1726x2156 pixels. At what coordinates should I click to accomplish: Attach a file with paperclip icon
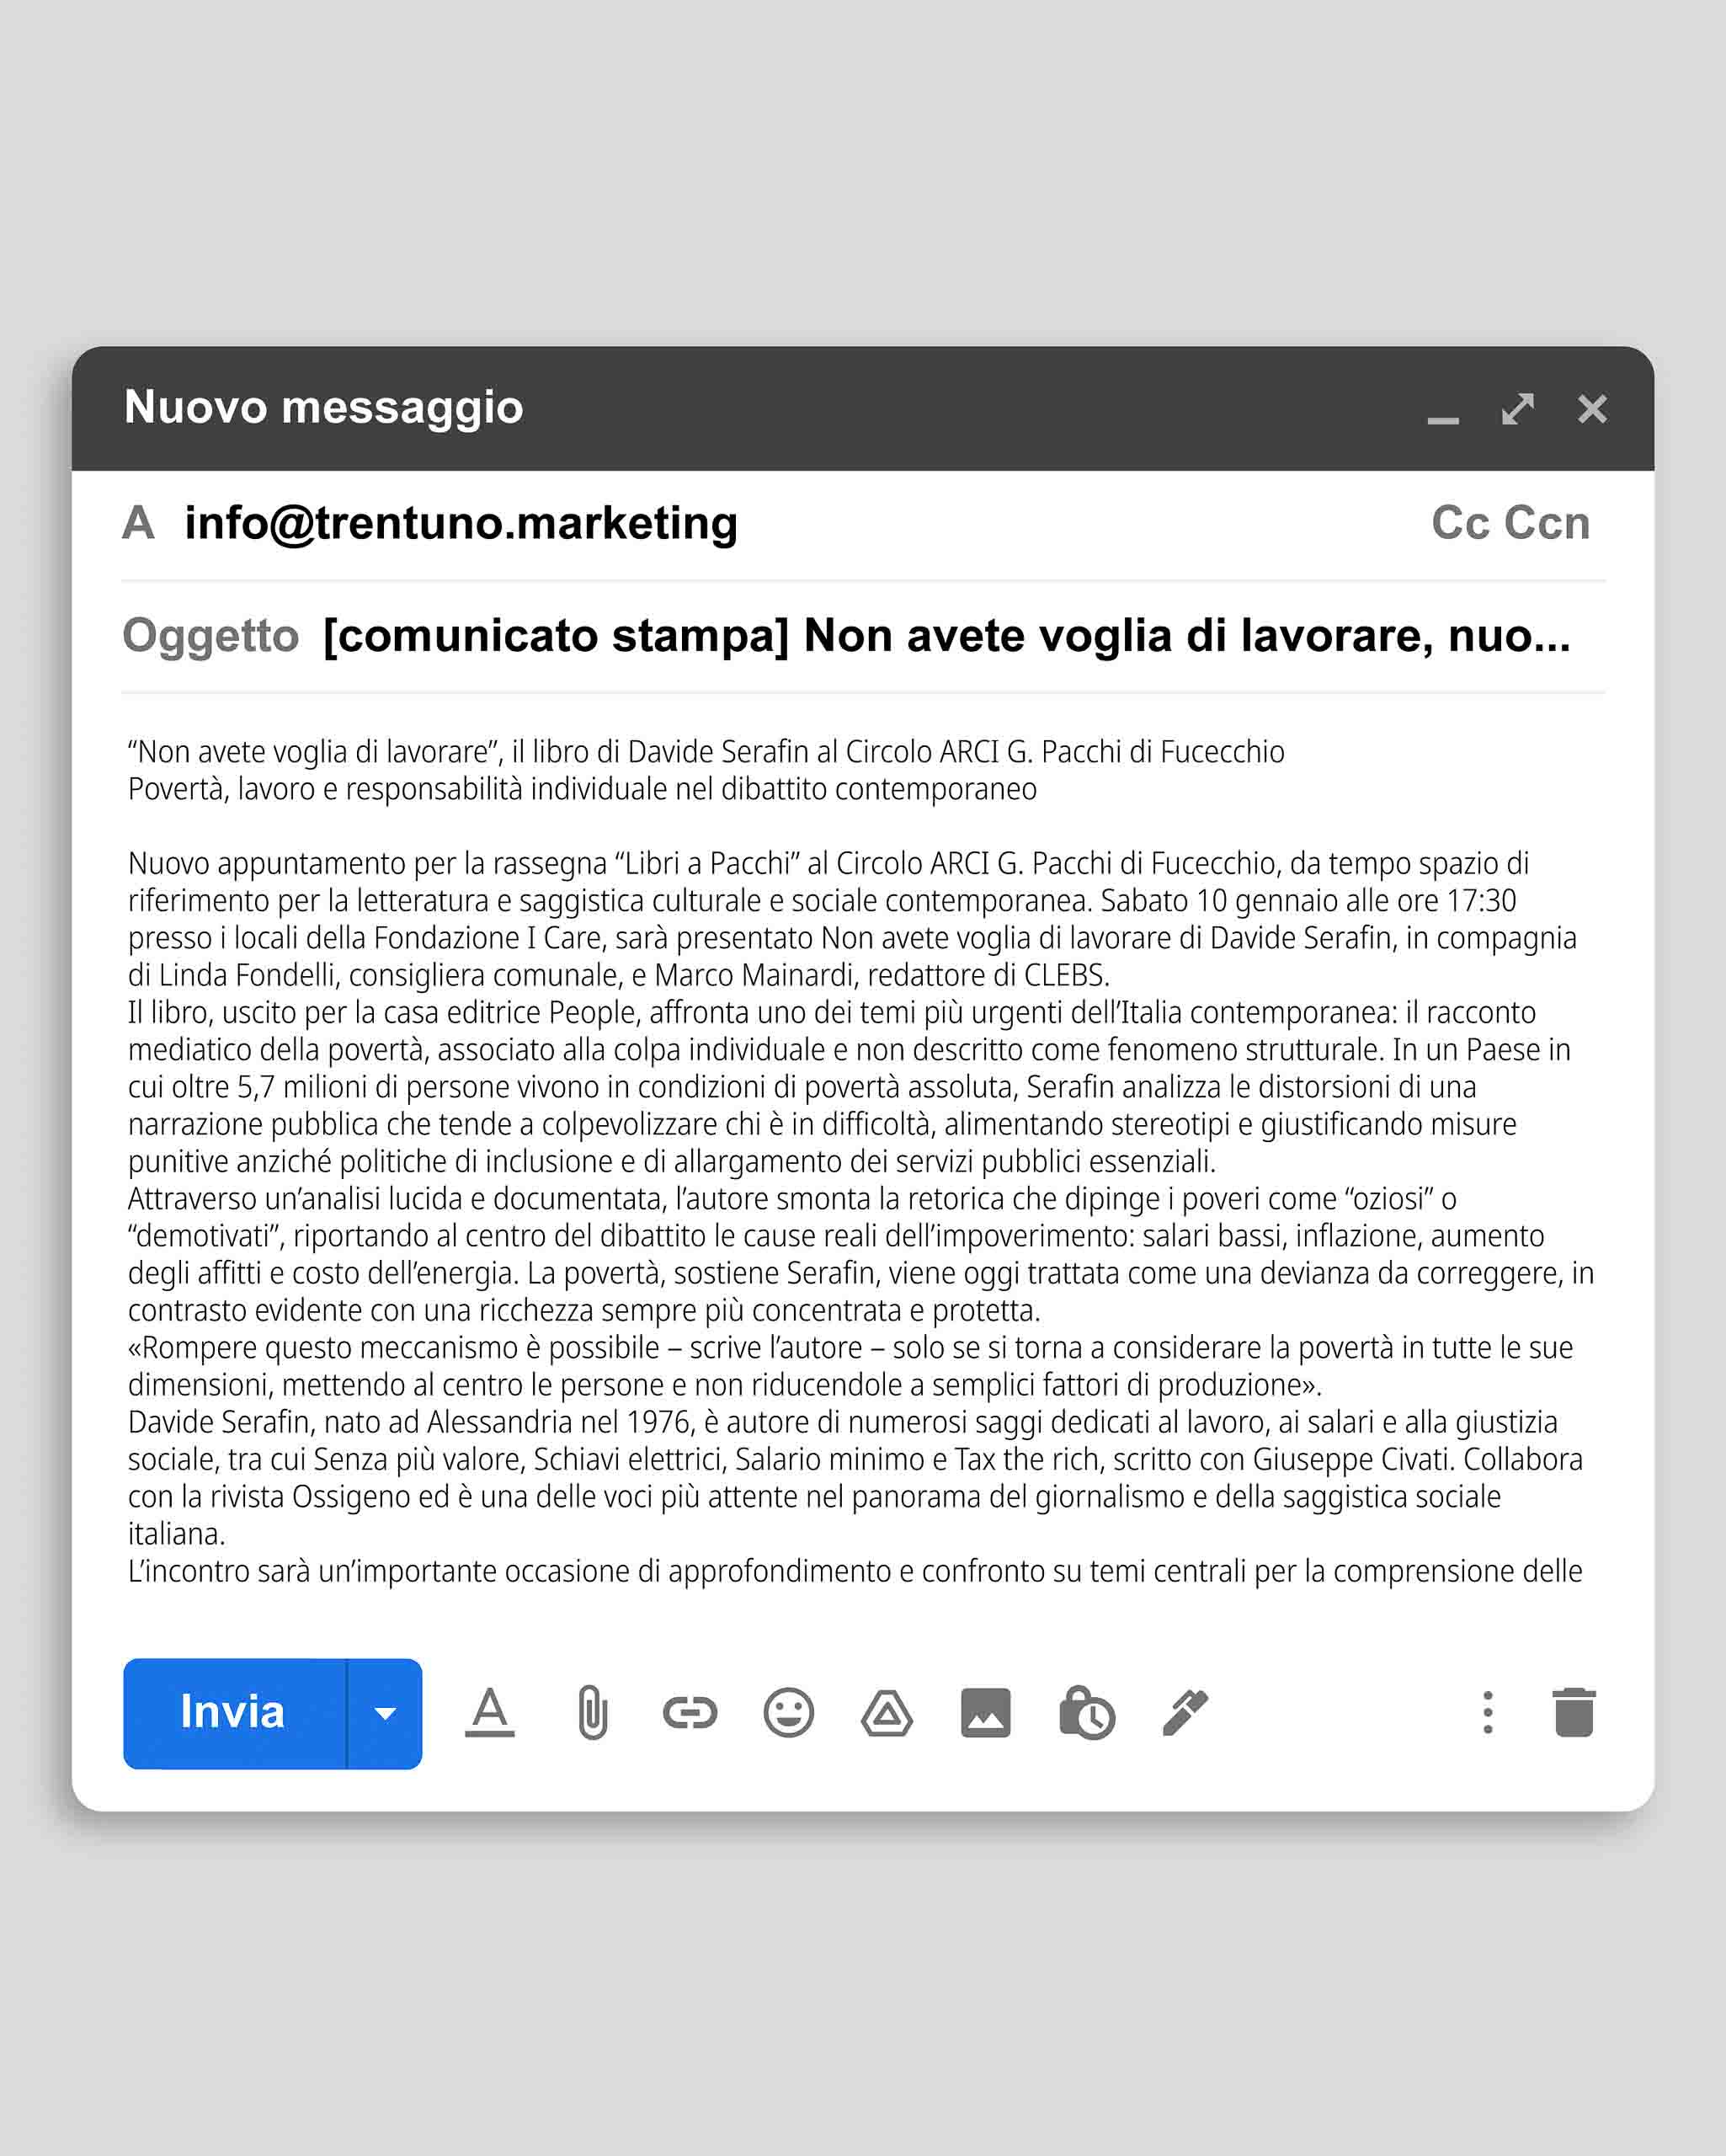coord(592,1713)
